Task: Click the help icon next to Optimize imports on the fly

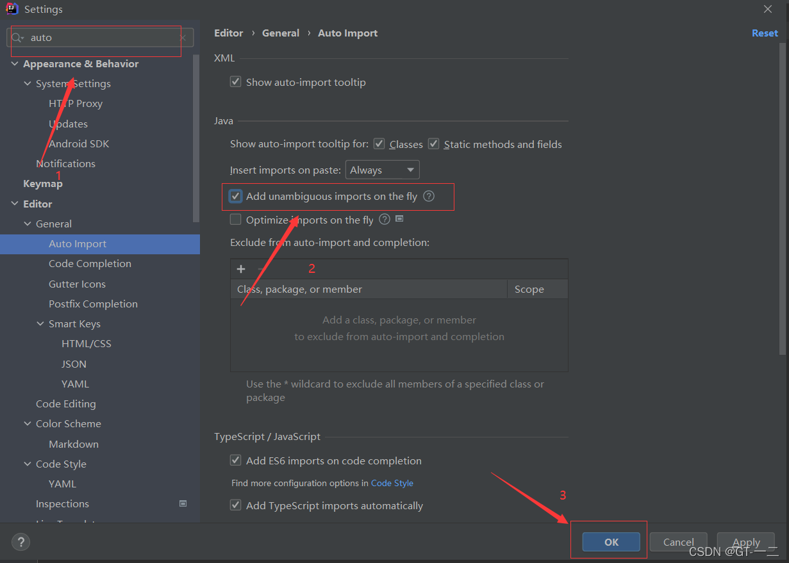Action: (x=385, y=219)
